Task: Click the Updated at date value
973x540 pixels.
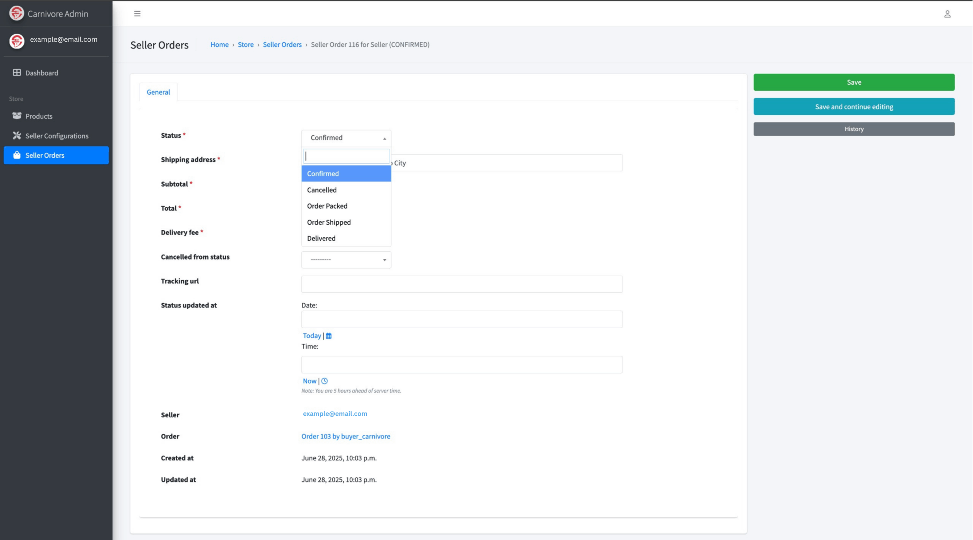Action: pyautogui.click(x=339, y=480)
